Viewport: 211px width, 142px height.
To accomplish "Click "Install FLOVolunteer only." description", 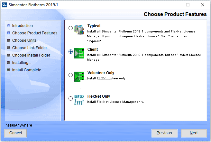I will 106,78.
